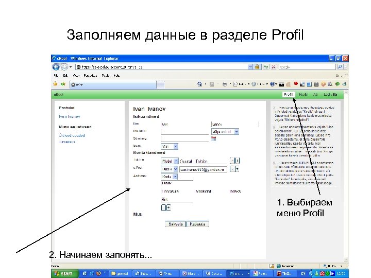Click the browser forward arrow button
Image resolution: width=371 pixels, height=278 pixels.
pyautogui.click(x=64, y=67)
